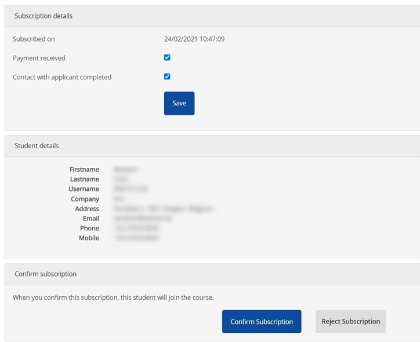Click the Phone field label
Screen dimensions: 420x342
pos(89,228)
